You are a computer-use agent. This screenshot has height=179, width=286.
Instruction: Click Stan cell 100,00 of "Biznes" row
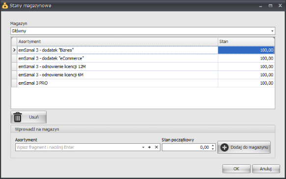(246, 50)
